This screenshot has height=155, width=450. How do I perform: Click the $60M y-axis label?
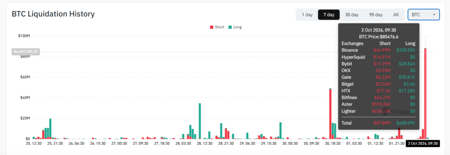click(x=25, y=77)
